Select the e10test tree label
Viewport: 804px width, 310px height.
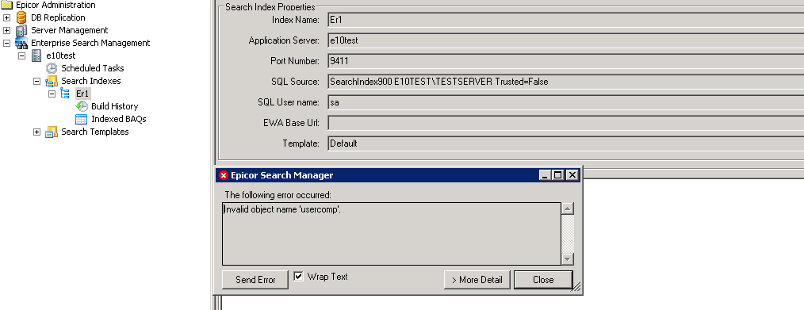60,55
